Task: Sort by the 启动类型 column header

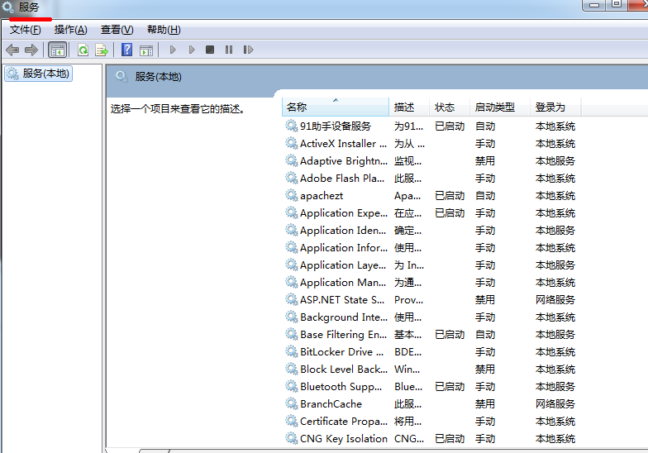Action: (499, 107)
